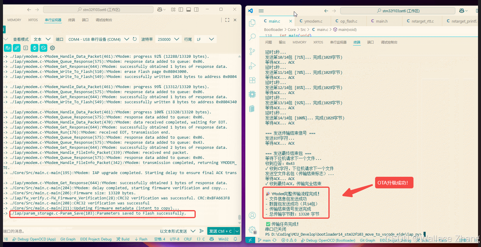
Task: Open hamburger menu in right VS Code window
Action: pyautogui.click(x=261, y=11)
